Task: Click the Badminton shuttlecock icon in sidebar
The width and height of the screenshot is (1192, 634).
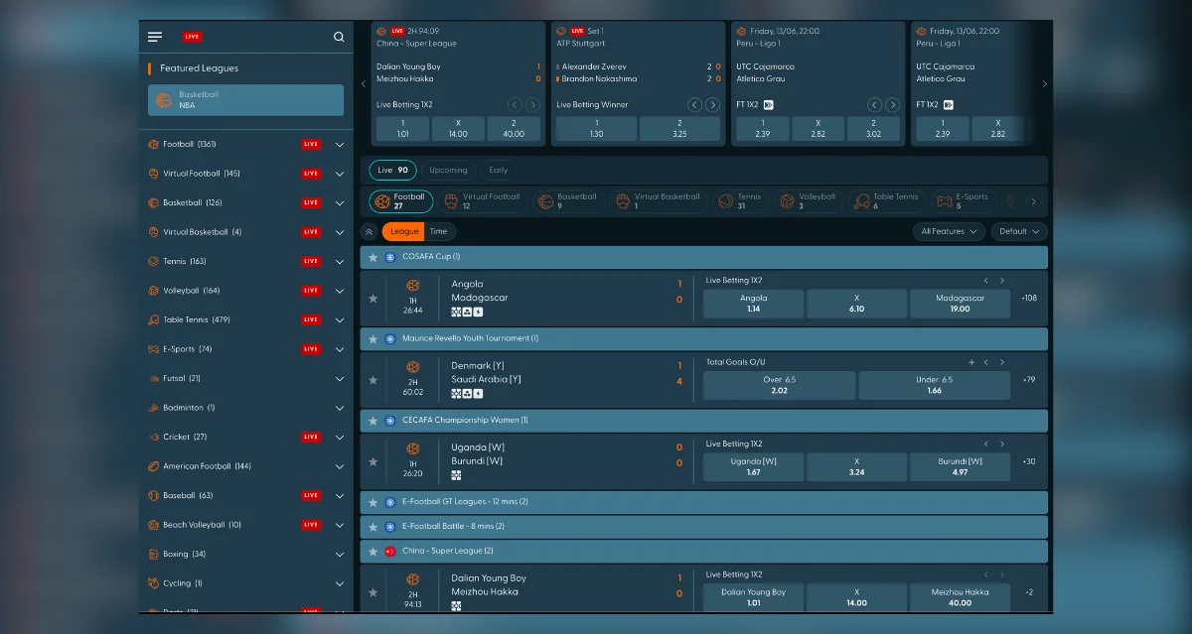Action: (x=154, y=408)
